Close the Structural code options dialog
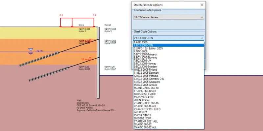 tap(202, 5)
